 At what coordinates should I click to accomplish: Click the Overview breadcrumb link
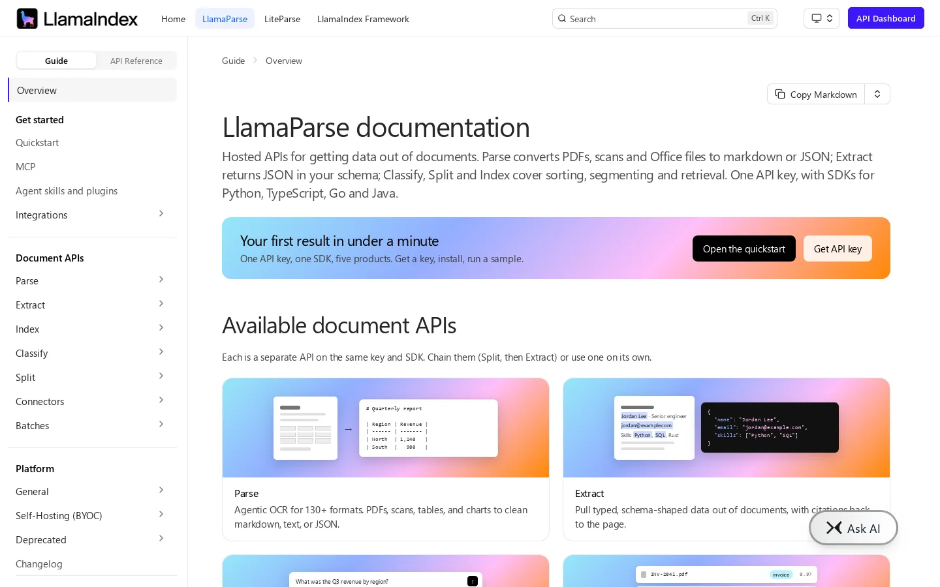pyautogui.click(x=284, y=61)
